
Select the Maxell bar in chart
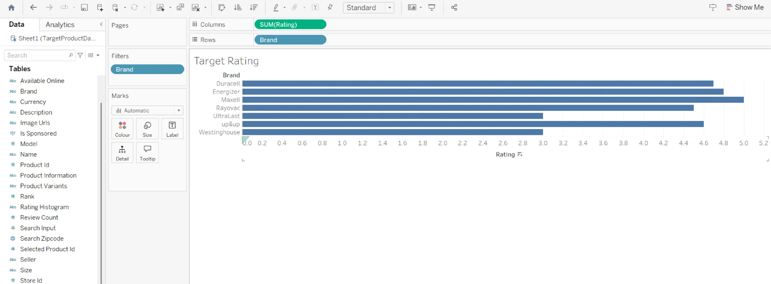coord(493,100)
